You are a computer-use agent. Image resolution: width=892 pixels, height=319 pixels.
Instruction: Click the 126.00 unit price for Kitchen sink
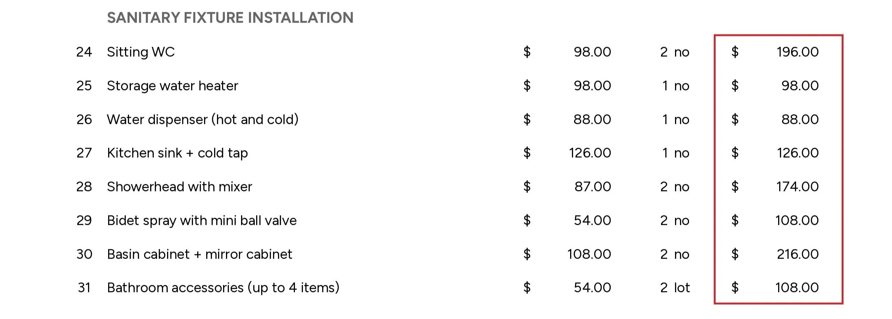590,153
